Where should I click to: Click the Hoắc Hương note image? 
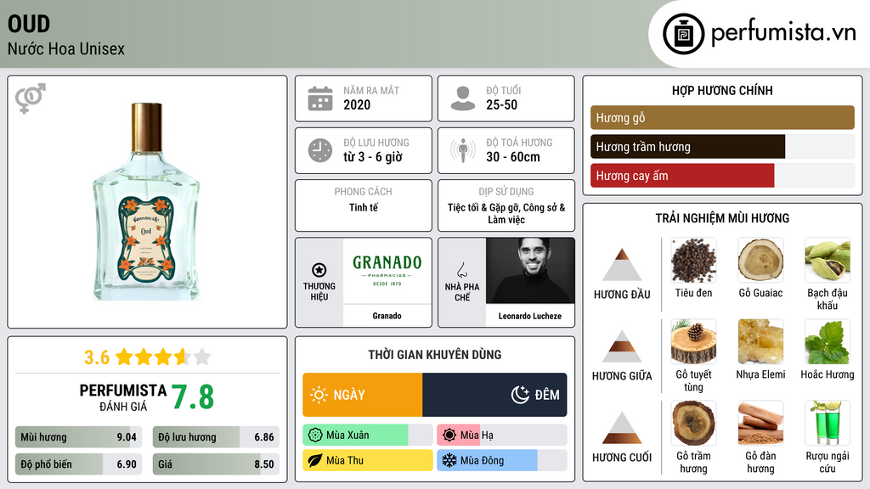828,342
